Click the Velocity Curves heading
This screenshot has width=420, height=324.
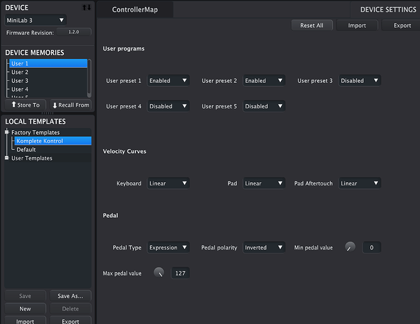click(x=124, y=151)
